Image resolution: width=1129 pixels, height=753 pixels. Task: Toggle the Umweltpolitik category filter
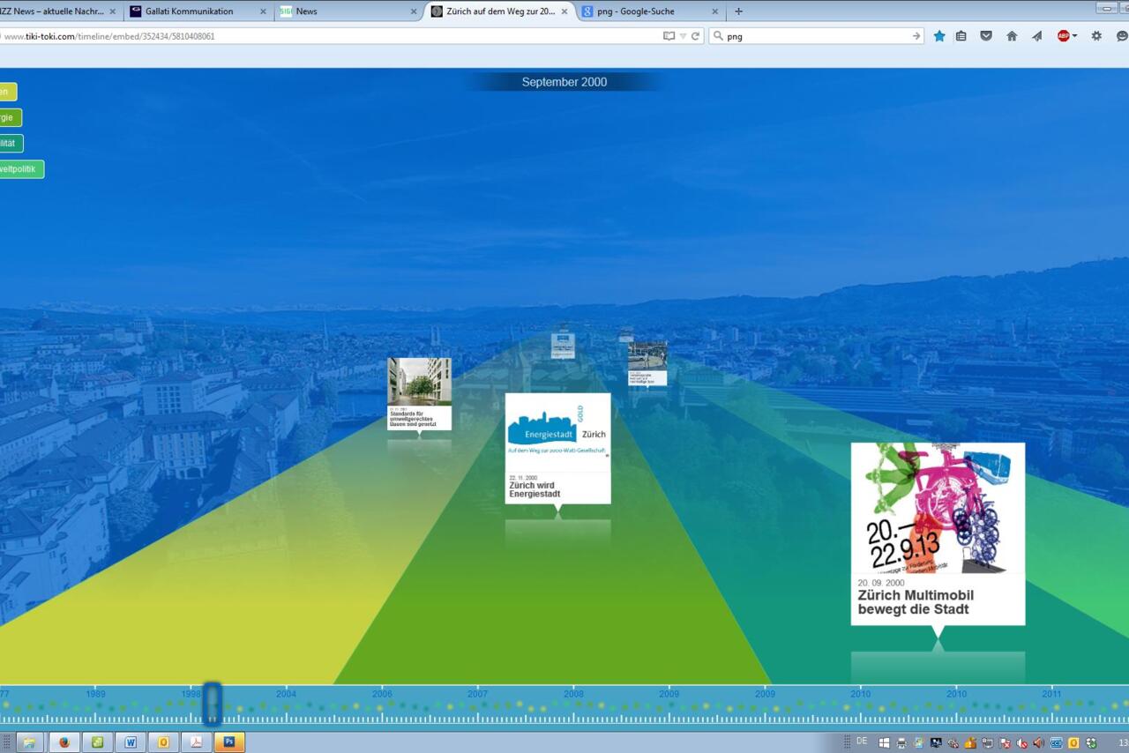21,169
